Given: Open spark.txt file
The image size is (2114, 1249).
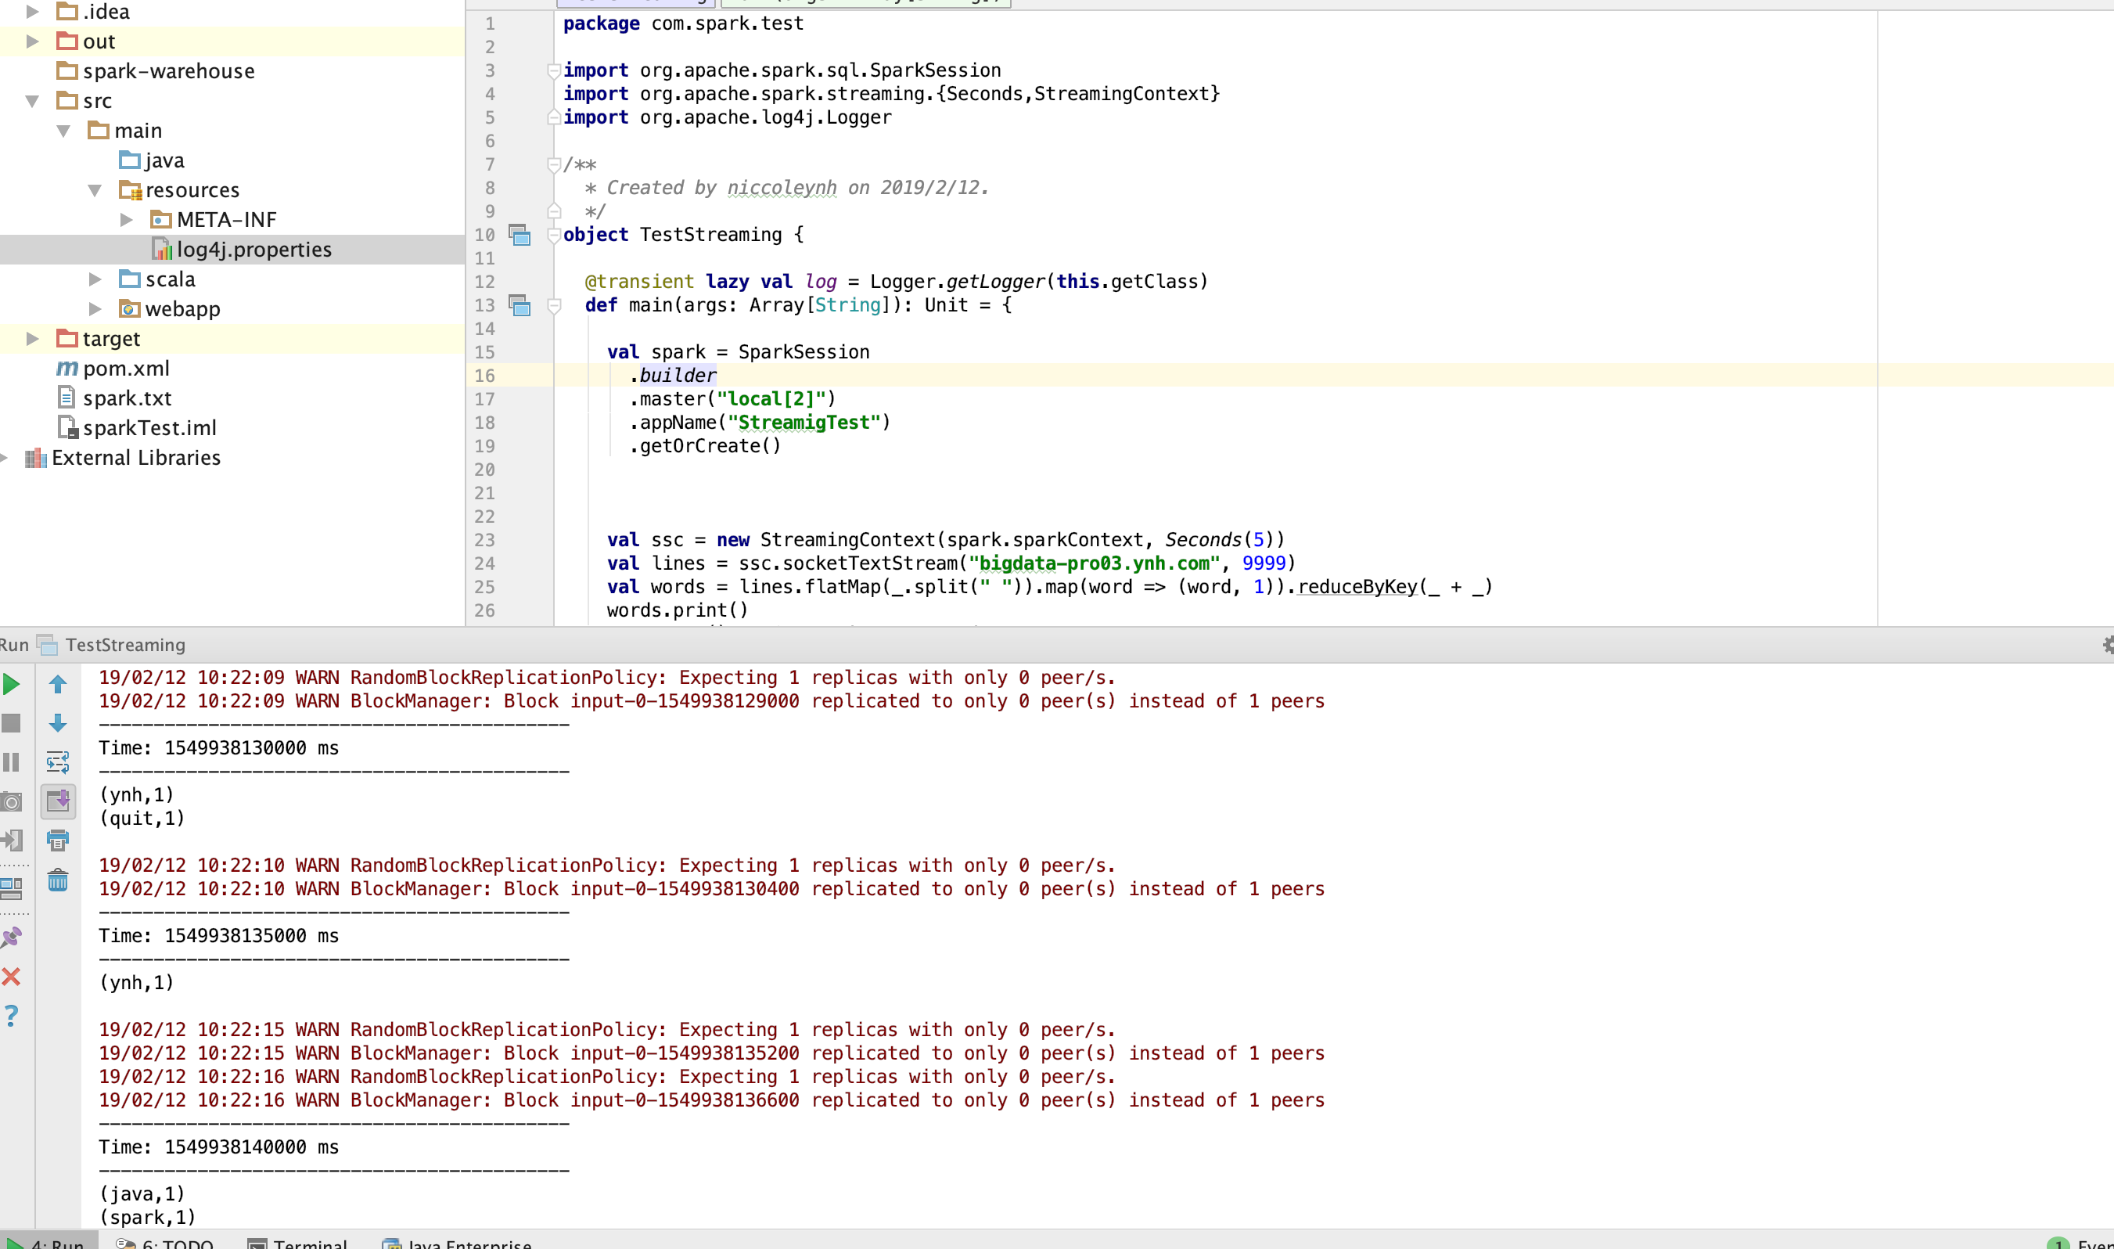Looking at the screenshot, I should pos(127,398).
